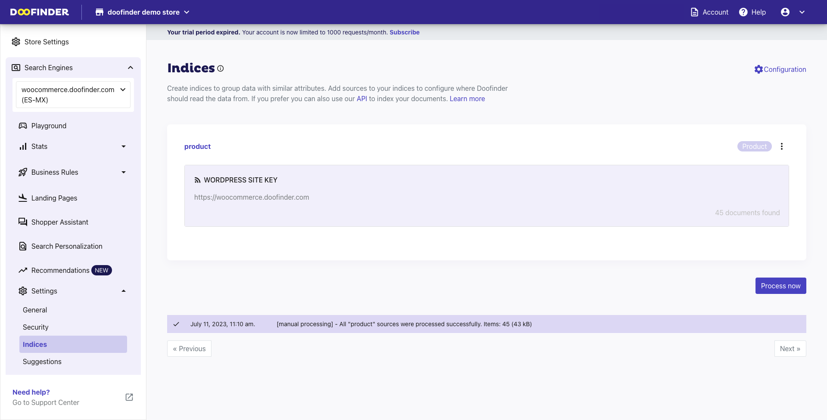Image resolution: width=827 pixels, height=420 pixels.
Task: Click the Product type badge
Action: pos(754,146)
